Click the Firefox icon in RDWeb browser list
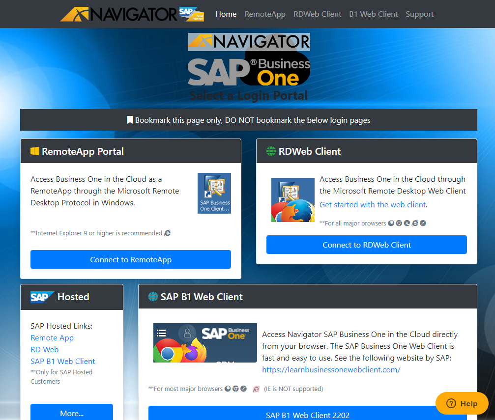Image resolution: width=495 pixels, height=420 pixels. 391,223
